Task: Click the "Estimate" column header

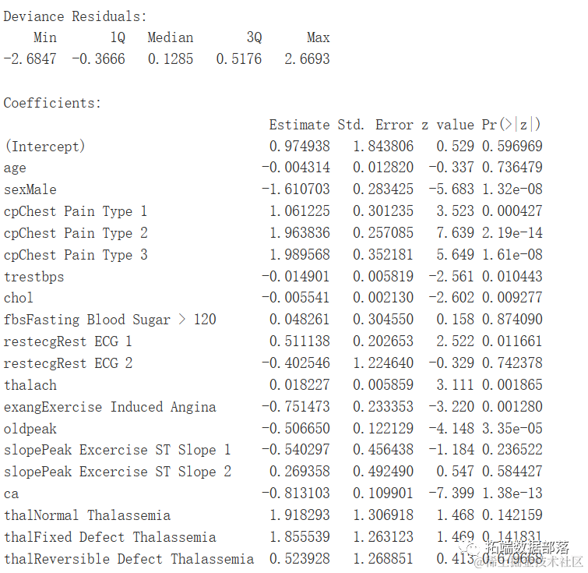Action: click(299, 124)
